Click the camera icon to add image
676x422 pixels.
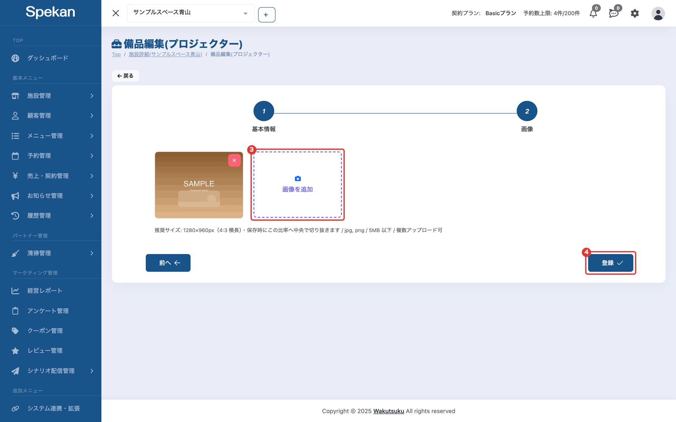[297, 179]
